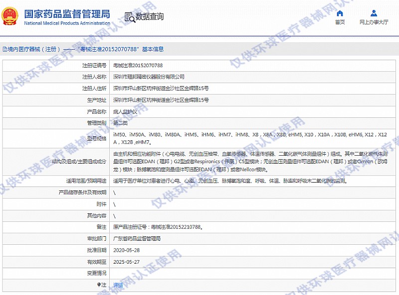399x295 pixels.
Task: Click the 其他内容 row label
Action: pos(97,215)
